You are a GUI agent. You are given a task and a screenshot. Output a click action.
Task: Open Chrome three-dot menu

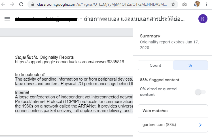206,5
